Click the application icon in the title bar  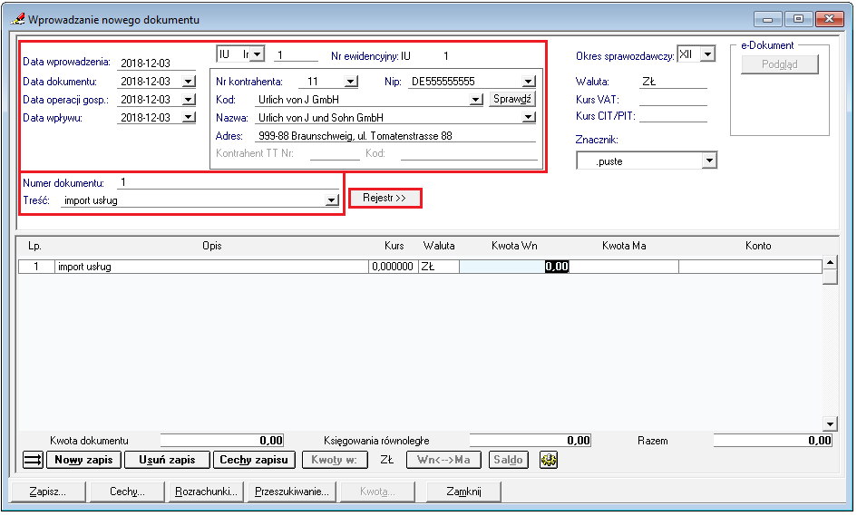point(17,19)
